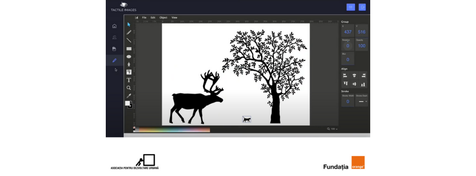Open the View menu
This screenshot has height=176, width=476.
pos(174,18)
